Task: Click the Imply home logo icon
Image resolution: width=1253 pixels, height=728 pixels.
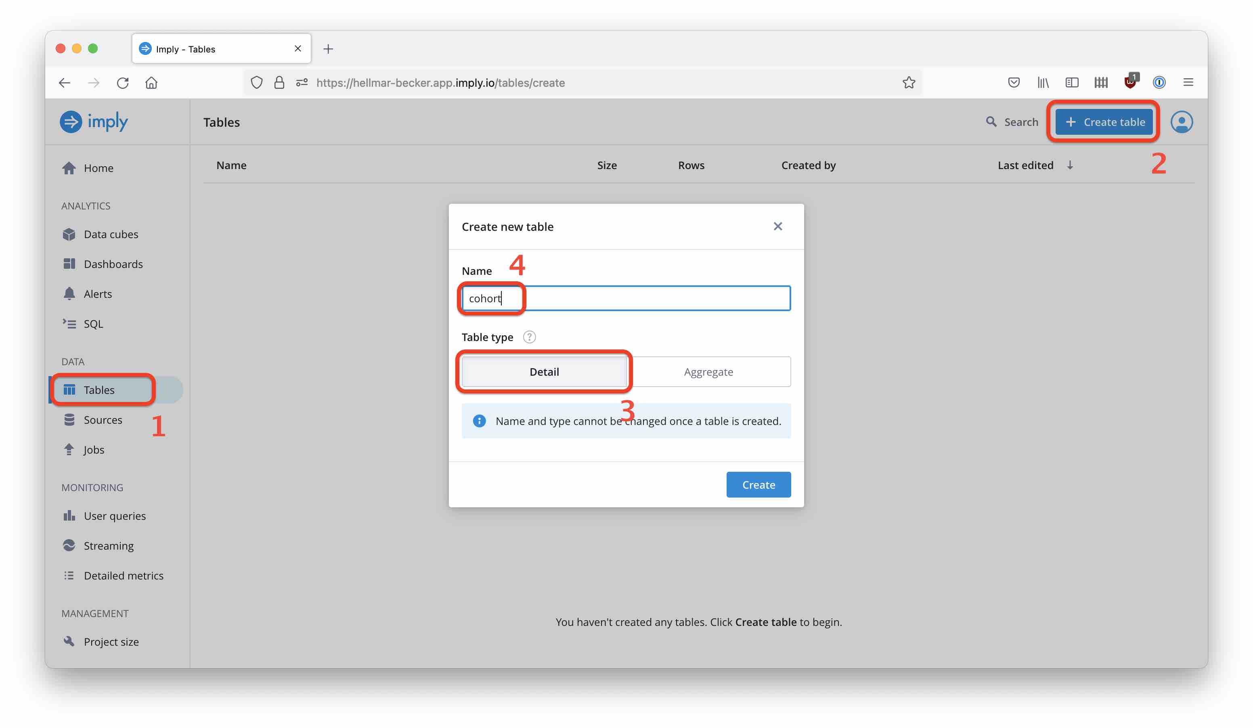Action: tap(70, 121)
